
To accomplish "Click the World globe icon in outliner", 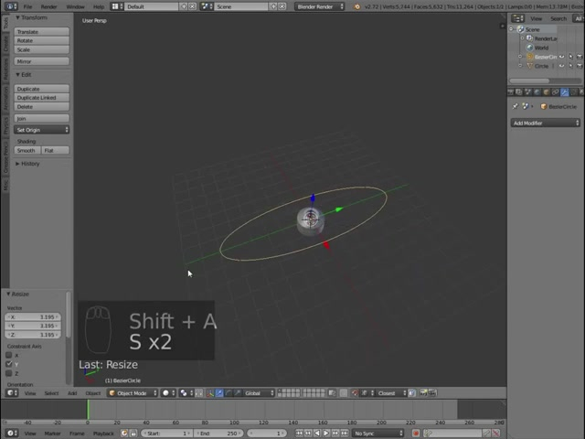I will pos(529,48).
